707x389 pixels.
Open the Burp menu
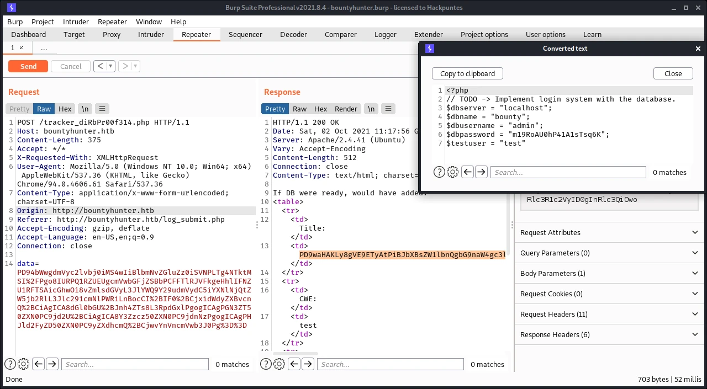pos(15,22)
